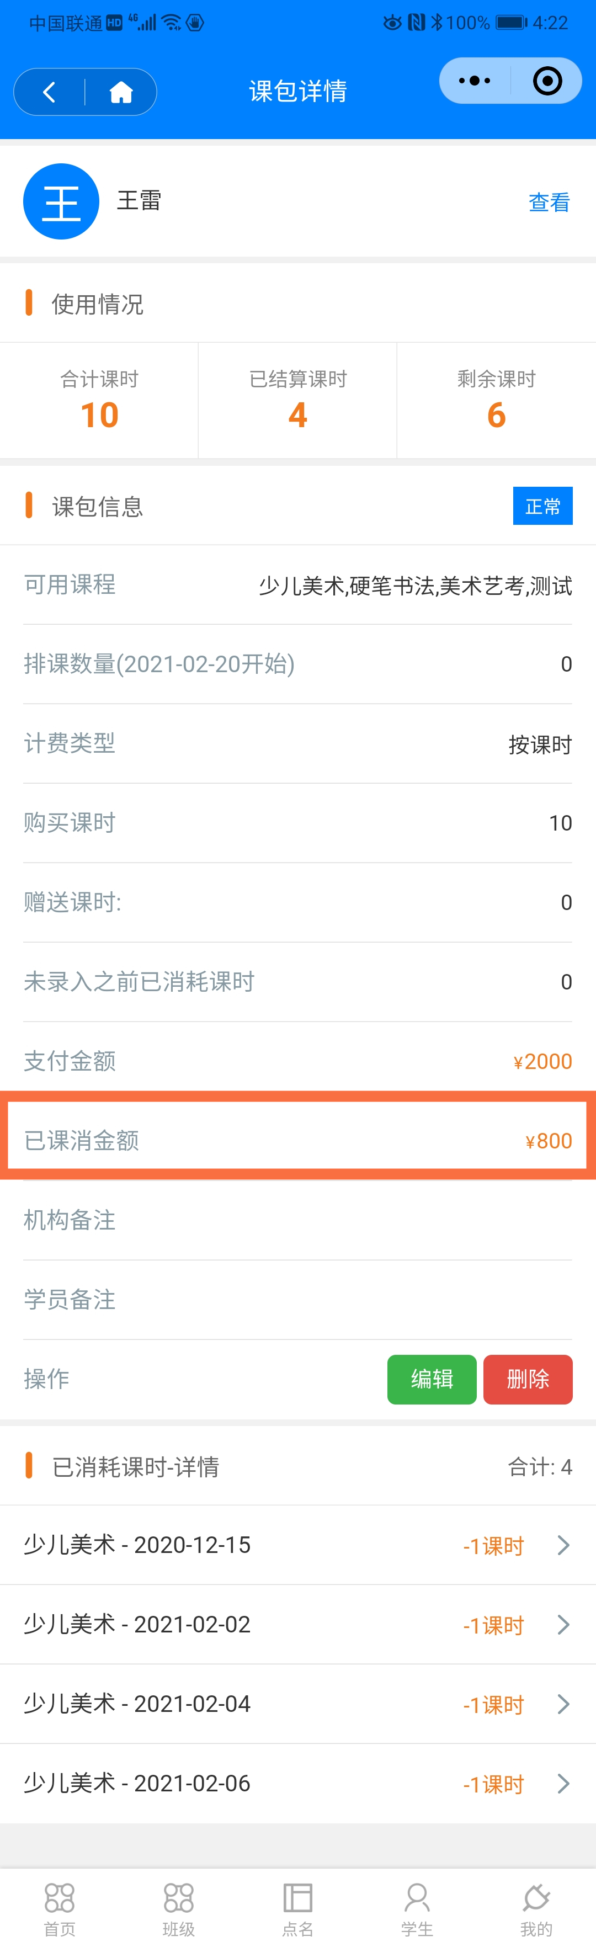Switch to 班级 tab
Screen dimensions: 596x1947
[x=179, y=1908]
